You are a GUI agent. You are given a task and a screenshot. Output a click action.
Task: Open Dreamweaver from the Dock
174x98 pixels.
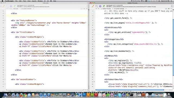(x=92, y=95)
